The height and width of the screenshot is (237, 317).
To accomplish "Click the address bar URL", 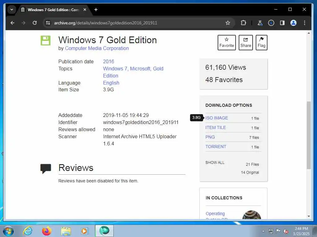I will pyautogui.click(x=106, y=23).
